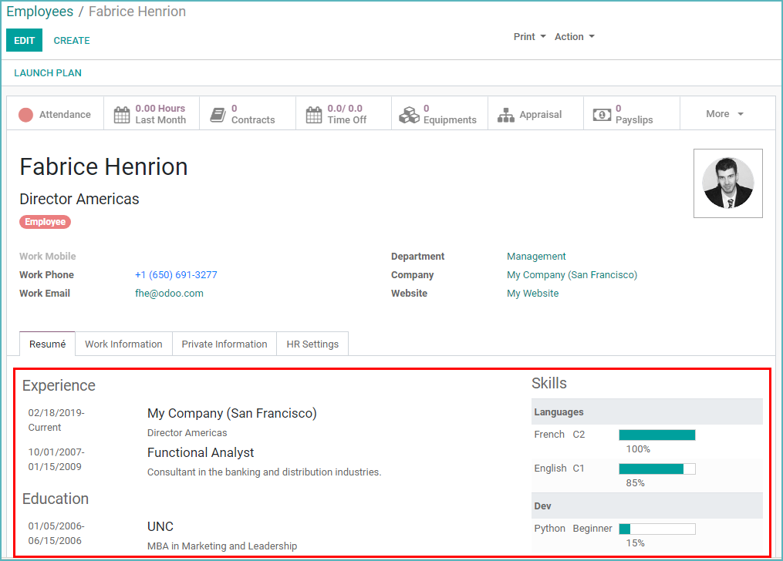
Task: Click the employee profile photo
Action: [x=727, y=183]
